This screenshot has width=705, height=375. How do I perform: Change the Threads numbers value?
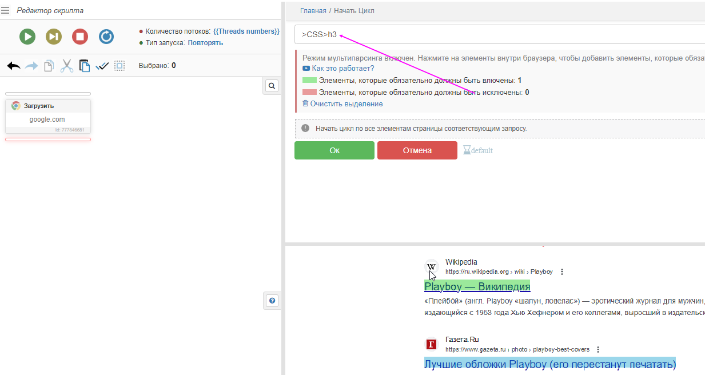[x=246, y=31]
